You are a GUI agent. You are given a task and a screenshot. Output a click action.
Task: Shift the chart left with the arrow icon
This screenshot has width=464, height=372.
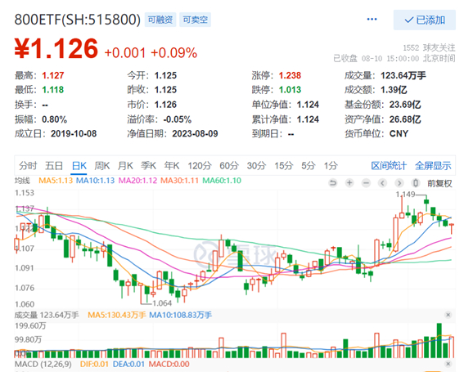(383, 183)
